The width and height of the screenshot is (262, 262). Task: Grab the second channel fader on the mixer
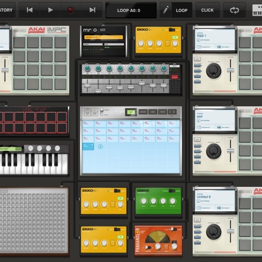coord(98,91)
